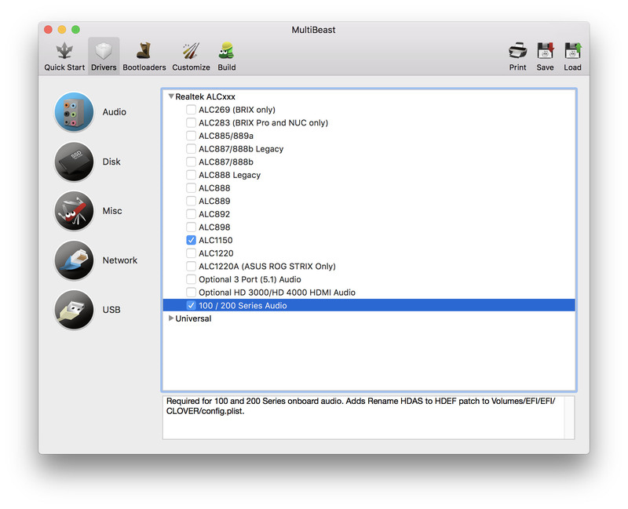Enable Optional 3 Port (5.1) Audio checkbox
The width and height of the screenshot is (628, 509).
(191, 279)
